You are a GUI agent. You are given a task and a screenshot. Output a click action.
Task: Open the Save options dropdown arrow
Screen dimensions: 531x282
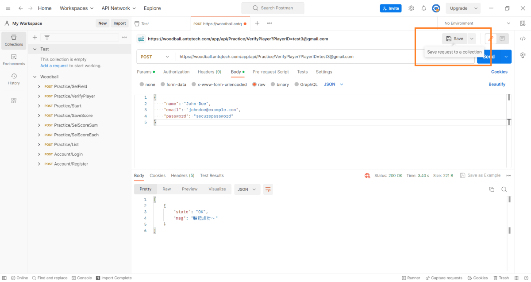coord(472,39)
